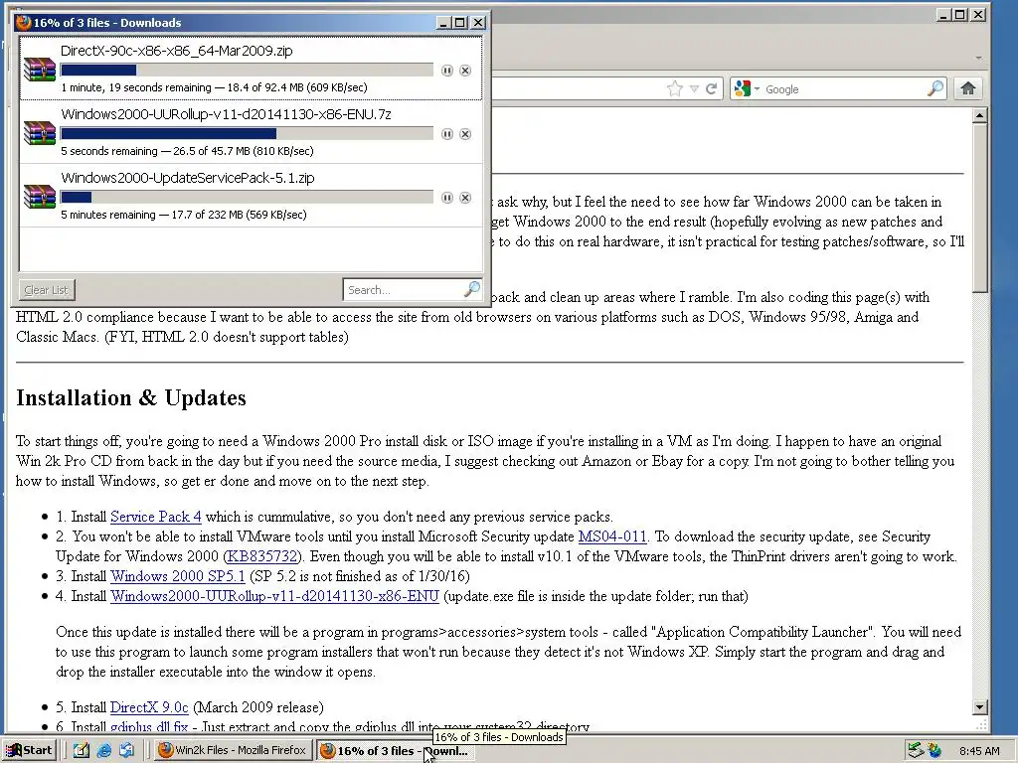Click the page vertical scrollbar thumb
This screenshot has height=763, width=1018.
click(979, 209)
